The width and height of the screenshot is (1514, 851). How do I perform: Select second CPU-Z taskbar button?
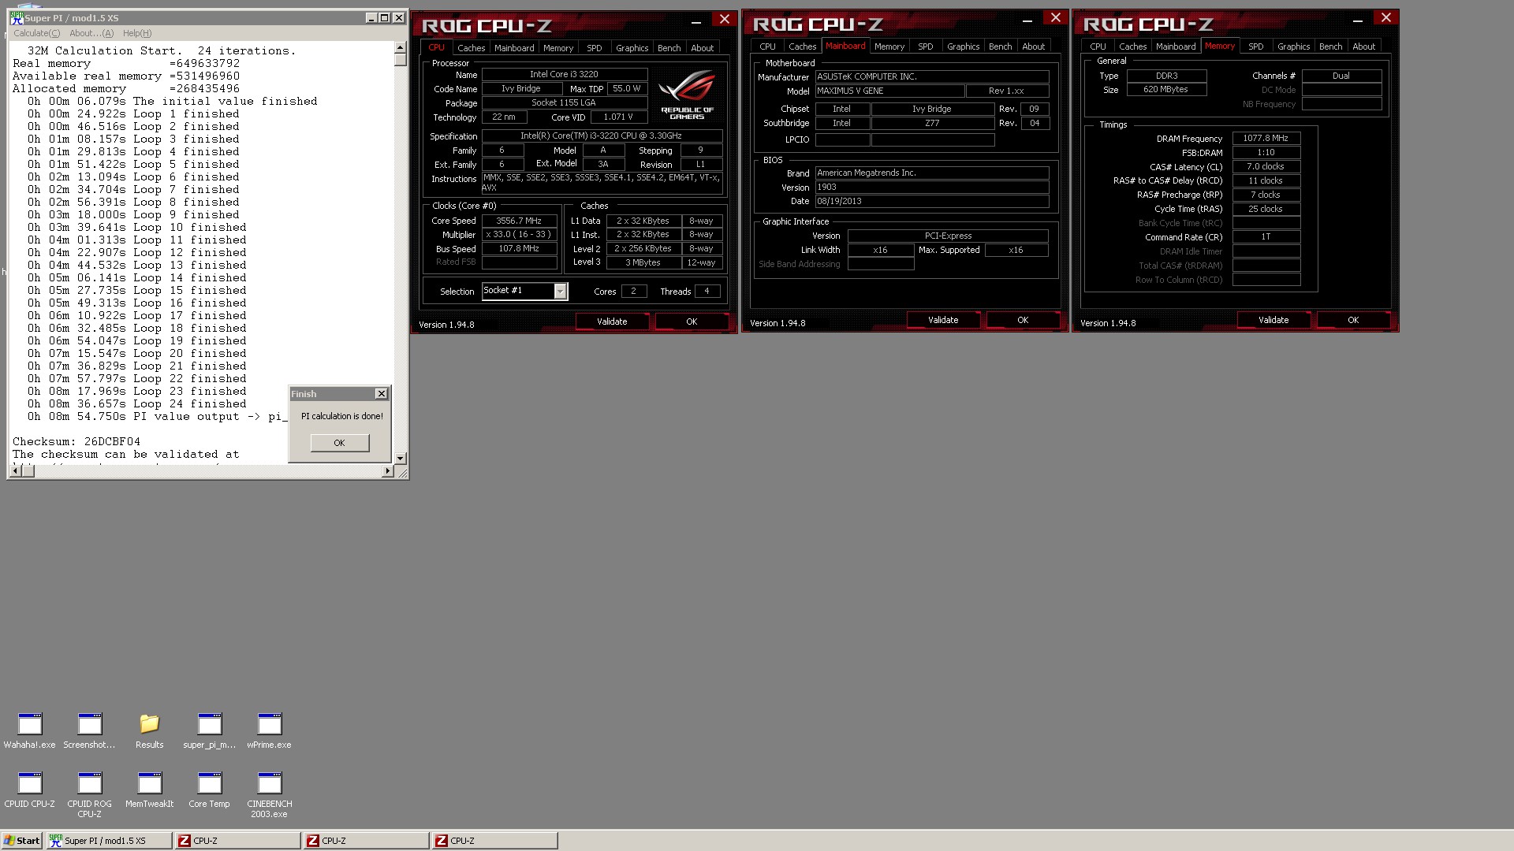(367, 841)
